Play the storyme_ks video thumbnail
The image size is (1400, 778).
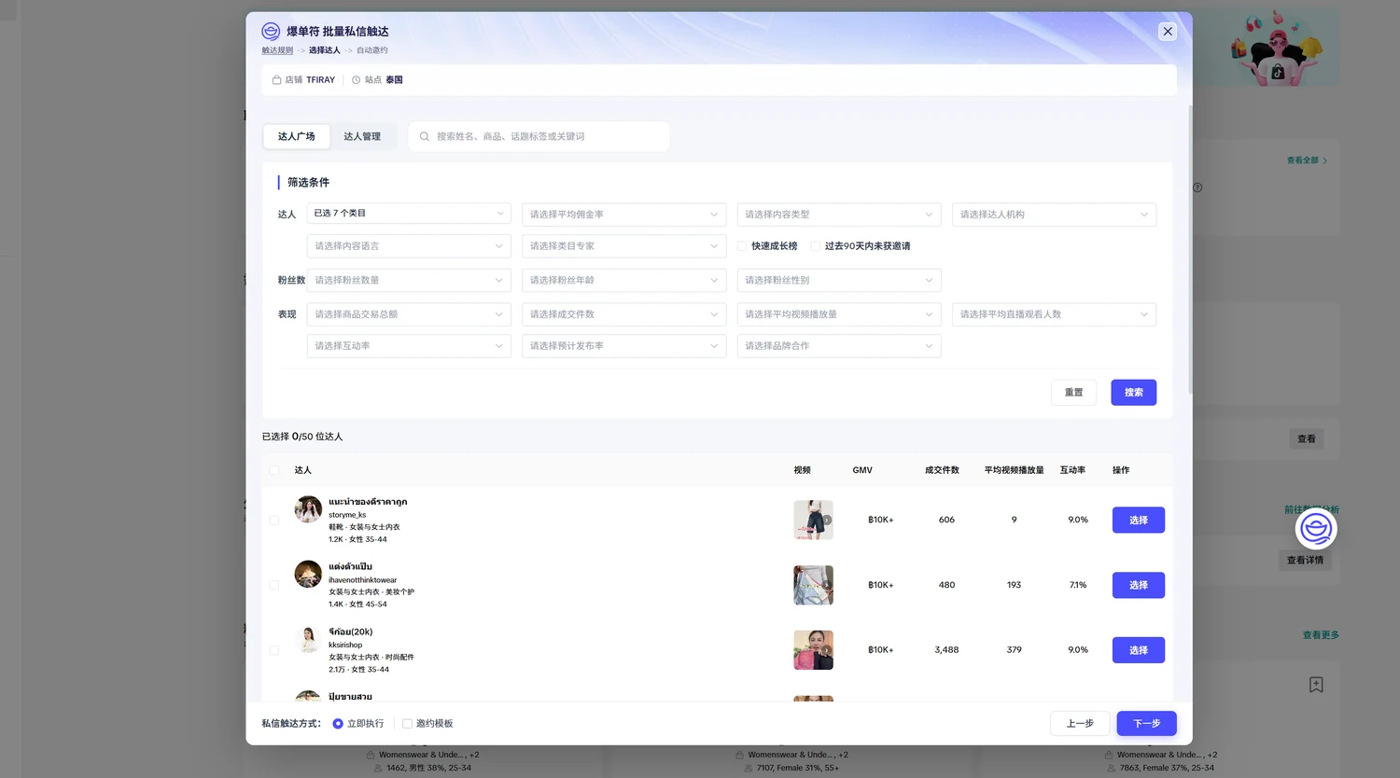(x=813, y=520)
